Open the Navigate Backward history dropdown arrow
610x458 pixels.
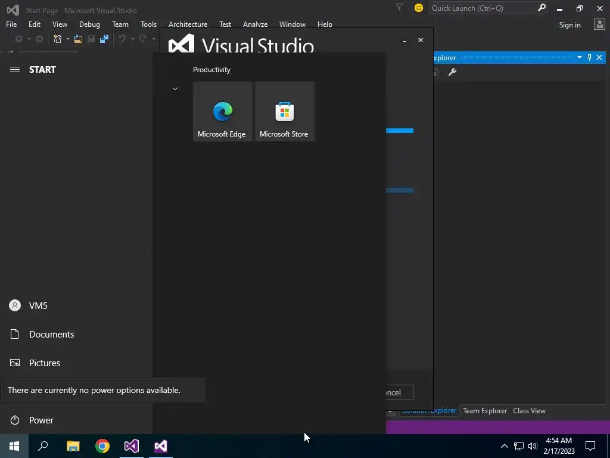pos(29,39)
